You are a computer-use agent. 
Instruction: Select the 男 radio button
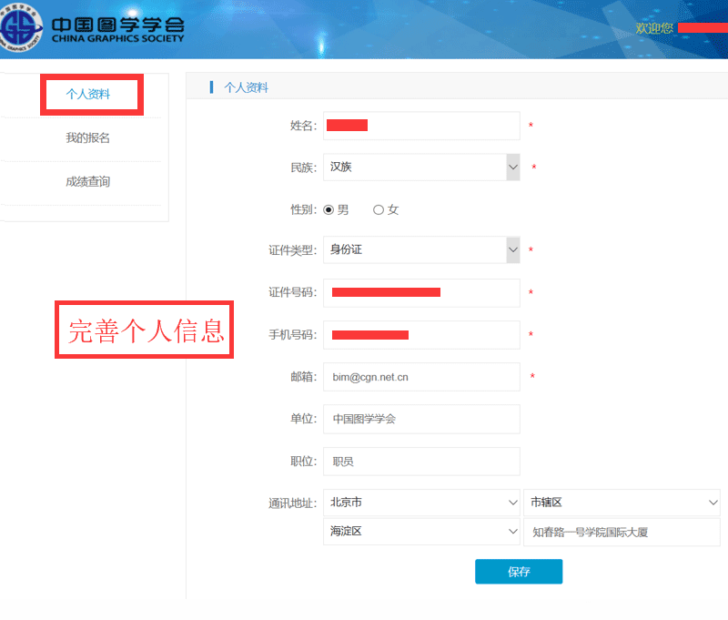[329, 210]
